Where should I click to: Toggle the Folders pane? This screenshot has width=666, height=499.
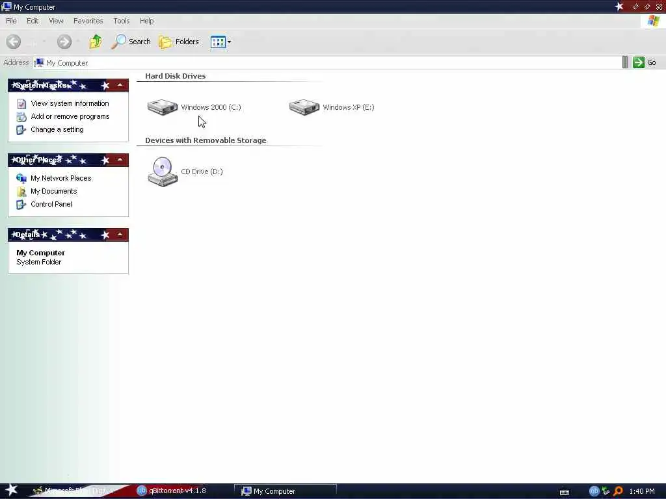pos(179,42)
